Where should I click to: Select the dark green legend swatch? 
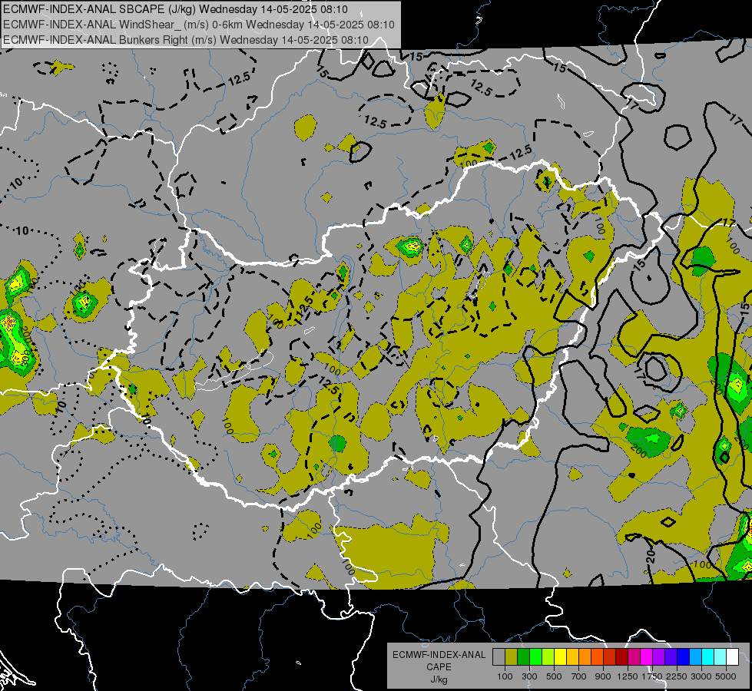coord(524,656)
